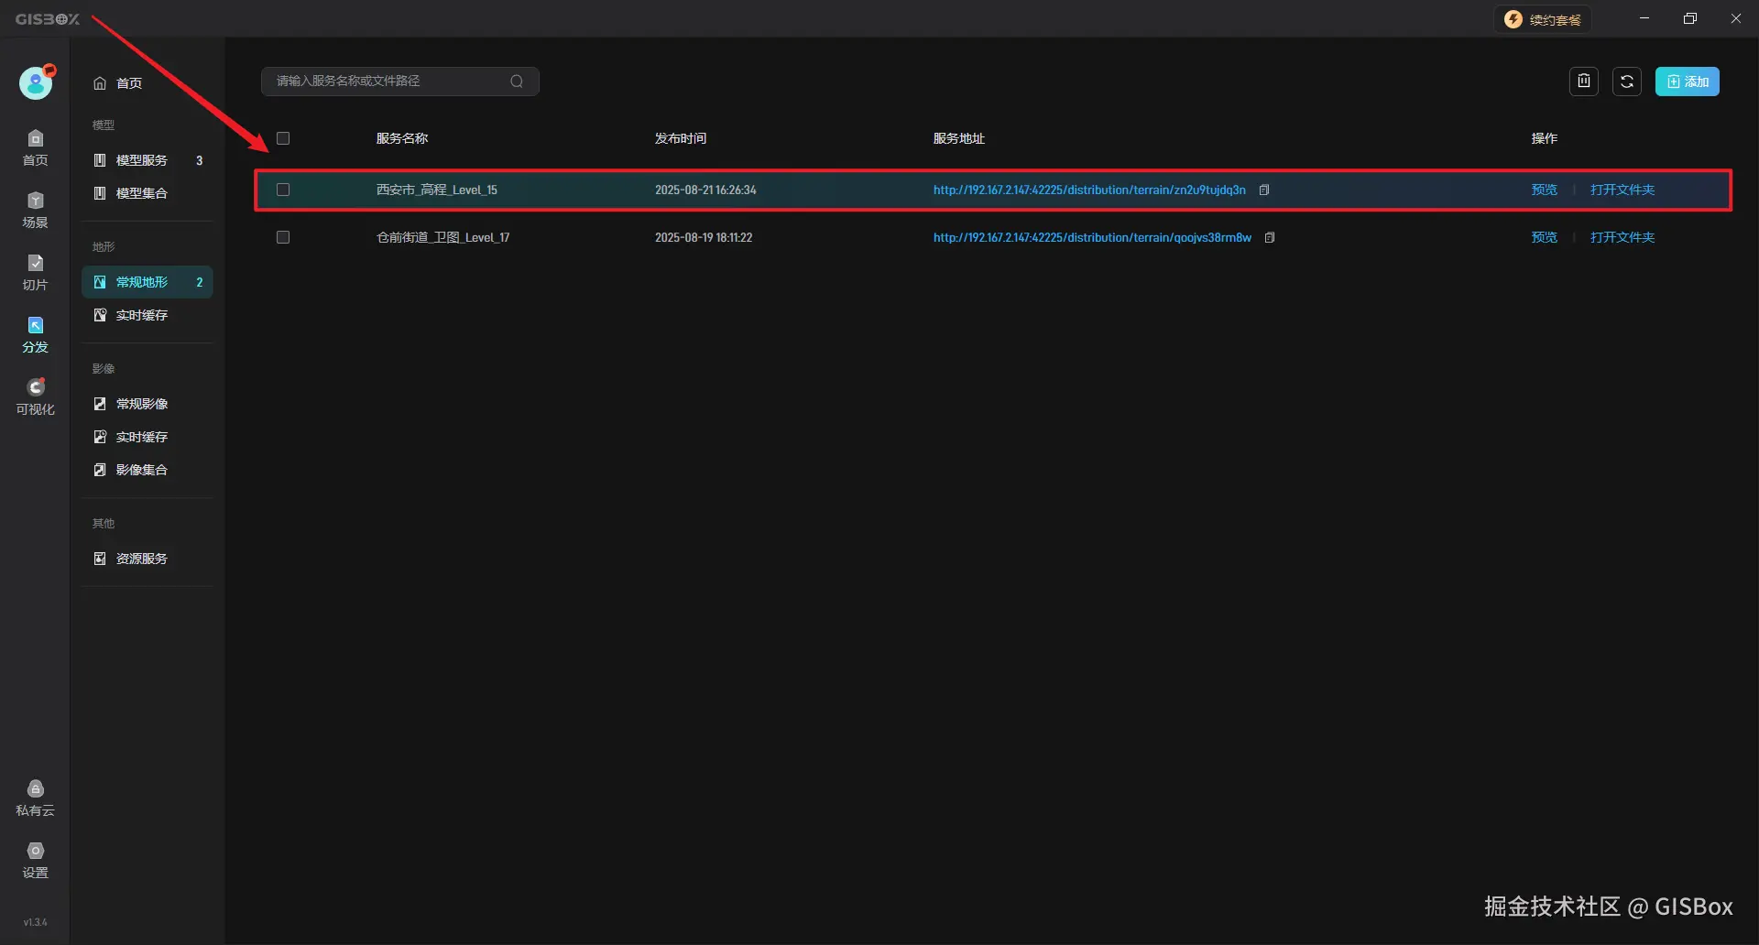
Task: Click the 2025-08-19 18:11:22 publish time
Action: (703, 238)
